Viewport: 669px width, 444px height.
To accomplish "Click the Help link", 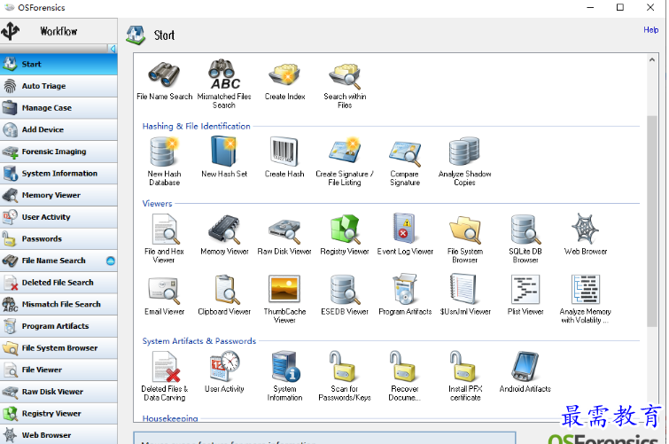I will [x=650, y=30].
